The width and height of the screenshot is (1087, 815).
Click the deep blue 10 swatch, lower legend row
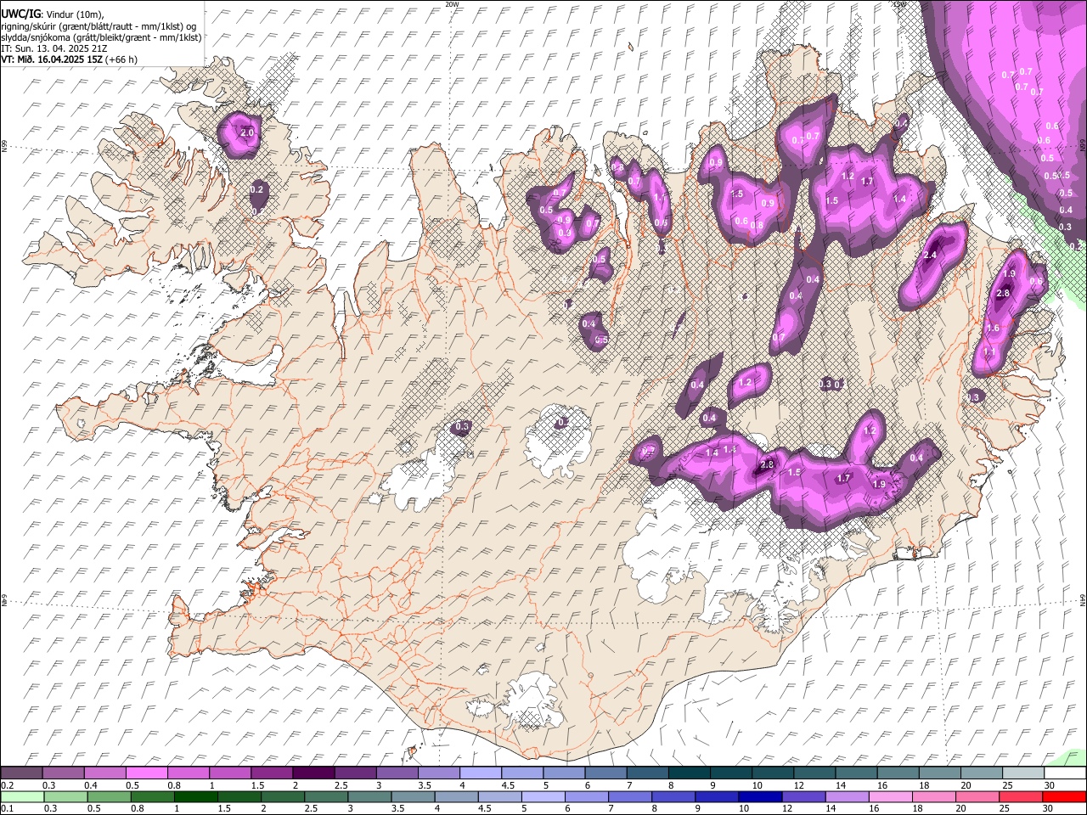point(760,796)
